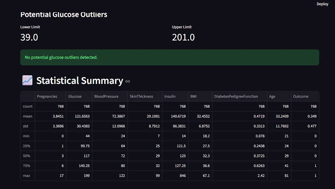
Task: Select the 'std' row label
Action: coord(27,126)
